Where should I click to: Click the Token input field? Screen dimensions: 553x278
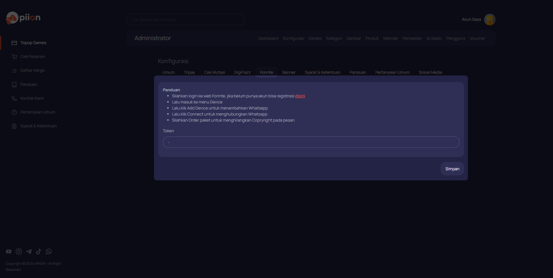pos(311,142)
